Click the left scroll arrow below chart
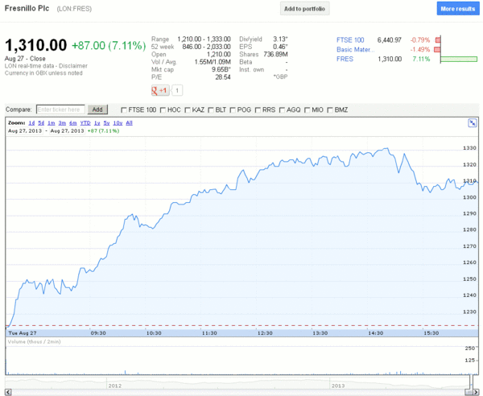Image resolution: width=483 pixels, height=396 pixels. point(8,392)
